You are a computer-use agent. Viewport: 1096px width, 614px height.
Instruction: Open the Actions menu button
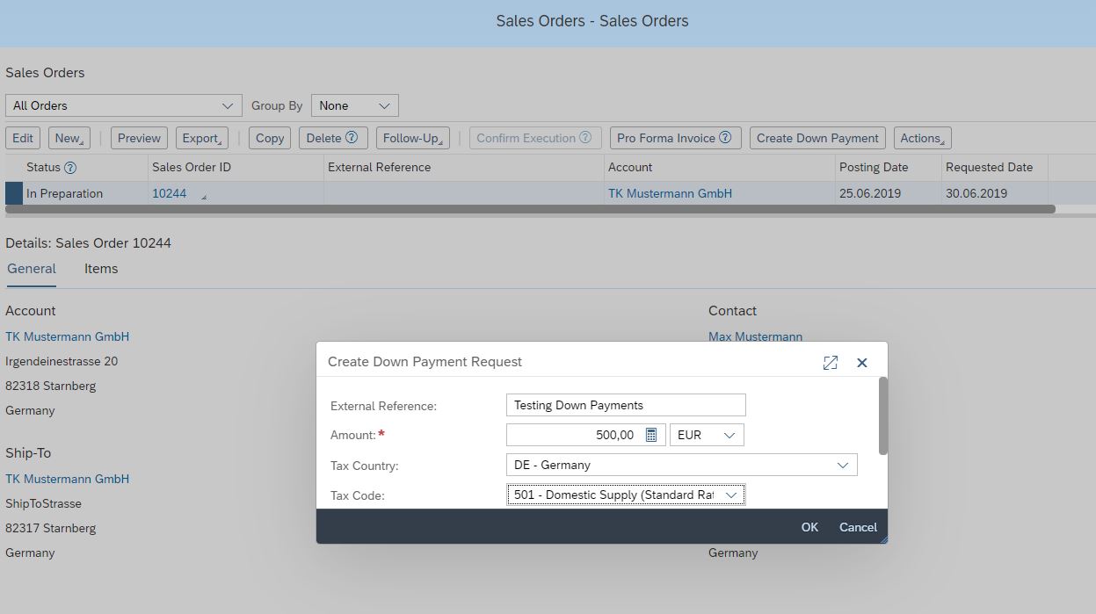pos(923,138)
